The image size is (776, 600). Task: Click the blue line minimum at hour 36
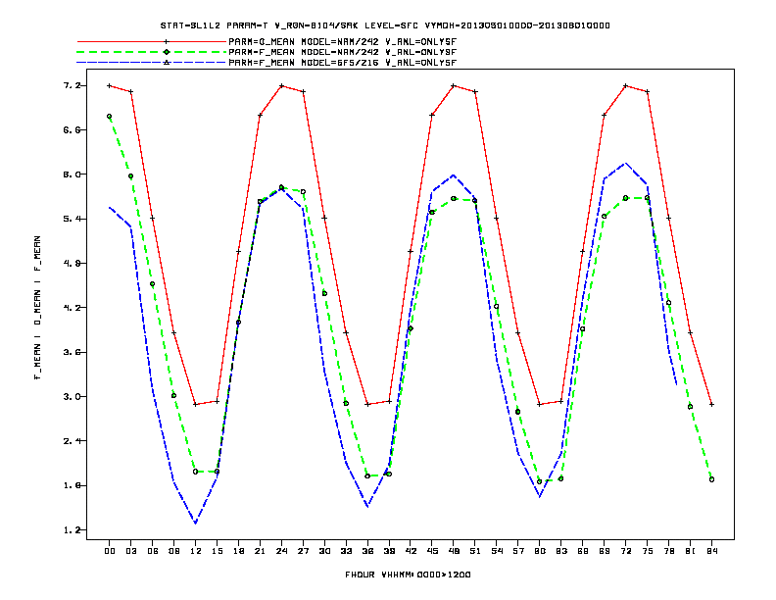(x=367, y=507)
